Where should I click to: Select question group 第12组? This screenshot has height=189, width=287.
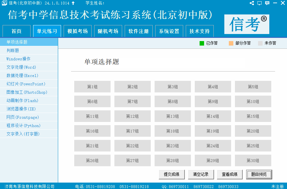click(132, 116)
